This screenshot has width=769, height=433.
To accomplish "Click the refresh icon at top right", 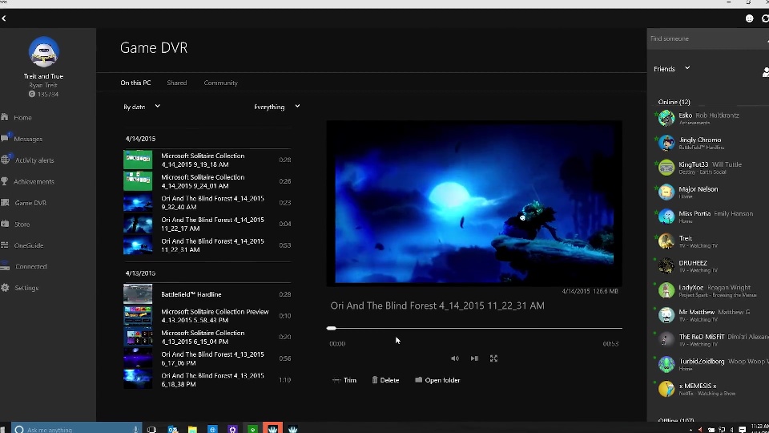I will click(x=765, y=18).
